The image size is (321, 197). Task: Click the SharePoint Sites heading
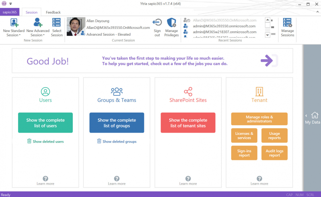(x=188, y=100)
